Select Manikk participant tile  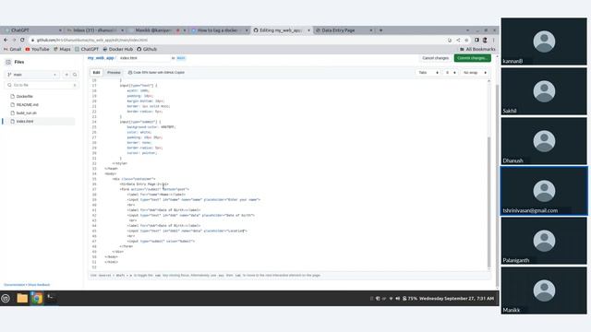point(544,290)
